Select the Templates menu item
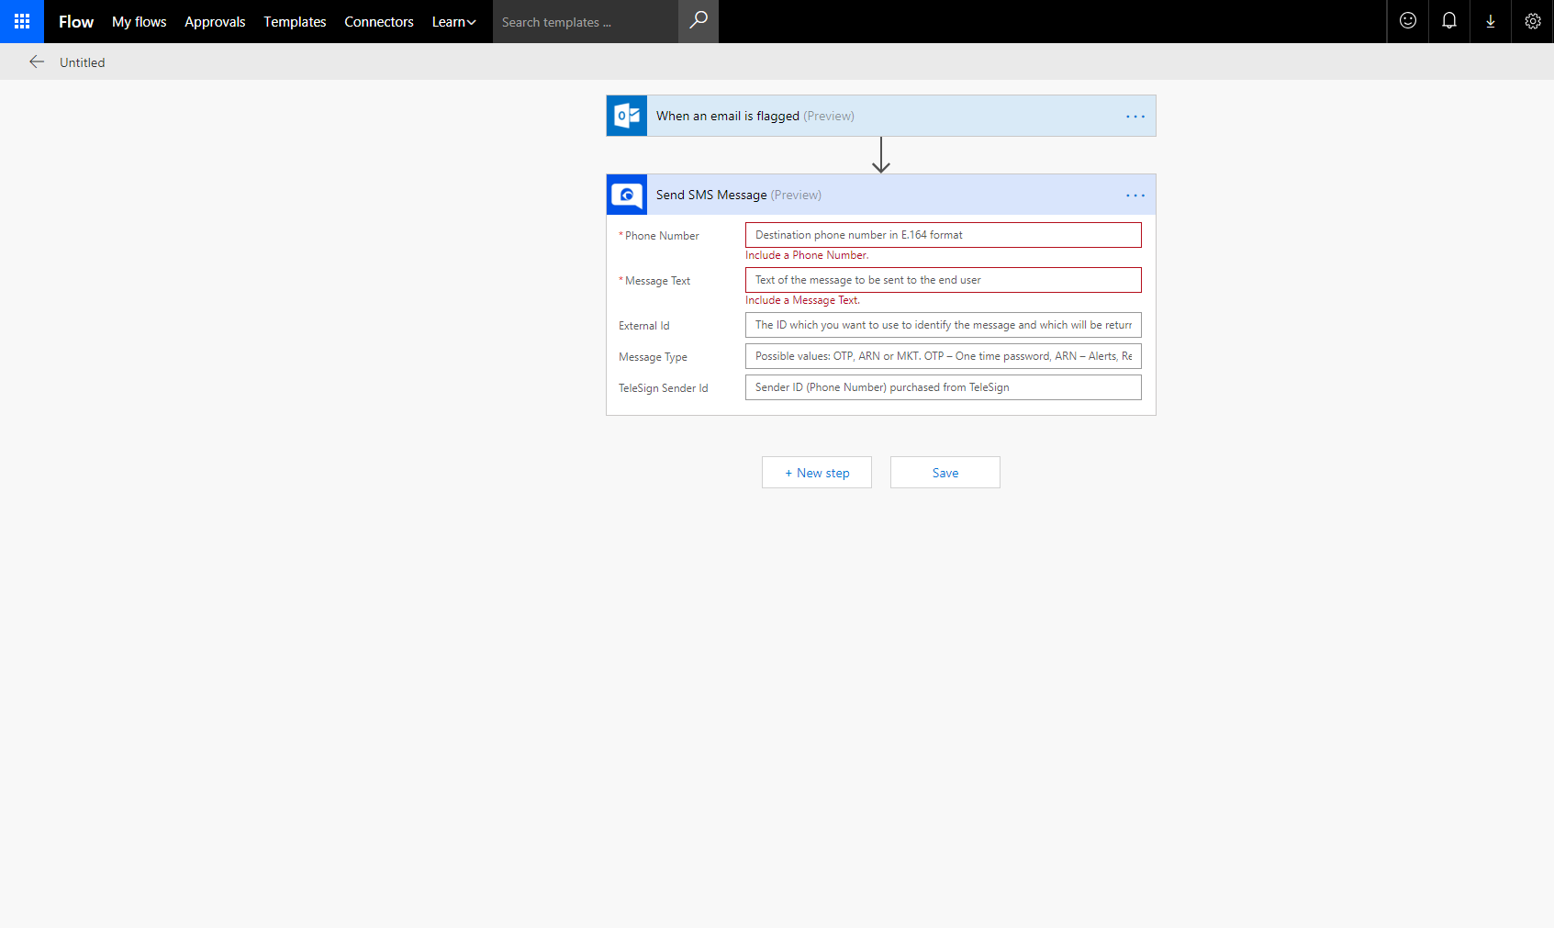This screenshot has width=1554, height=928. (295, 21)
